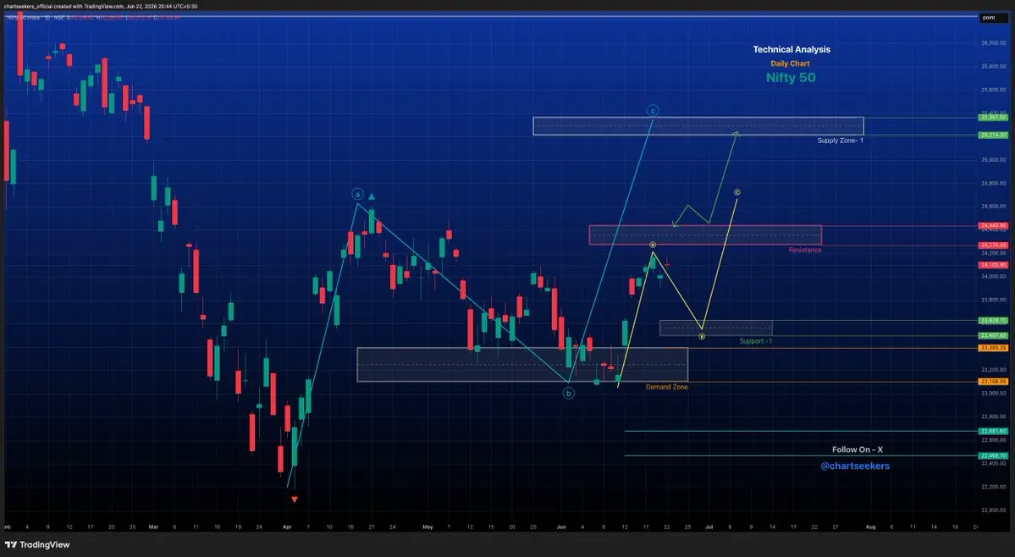The width and height of the screenshot is (1015, 557).
Task: Click the 'Supply Zone- 1' label
Action: tap(840, 141)
